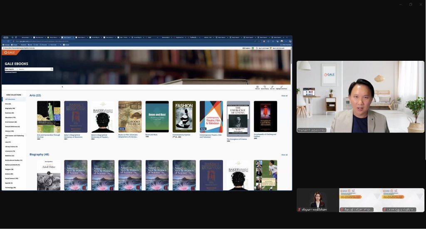Image resolution: width=426 pixels, height=229 pixels.
Task: Click the Sign in with Google option
Action: [x=263, y=48]
